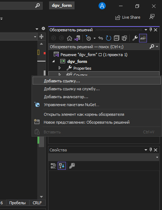Click the editor vertical scrollbar down arrow

click(41, 197)
